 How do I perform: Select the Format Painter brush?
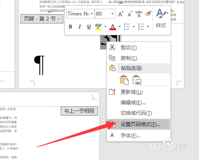[148, 14]
